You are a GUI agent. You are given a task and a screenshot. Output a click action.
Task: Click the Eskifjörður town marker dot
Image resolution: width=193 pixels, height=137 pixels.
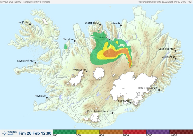coord(176,59)
